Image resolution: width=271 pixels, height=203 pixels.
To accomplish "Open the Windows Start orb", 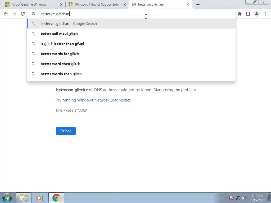I will (7, 198).
